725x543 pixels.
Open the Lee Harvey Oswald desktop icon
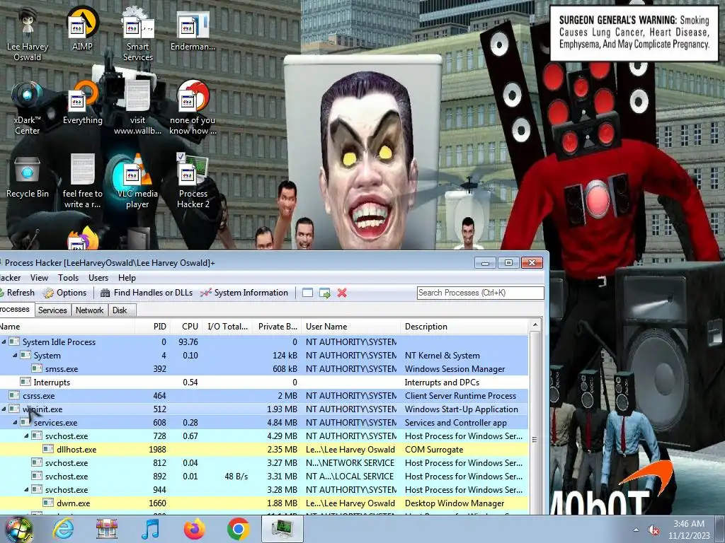tap(28, 35)
